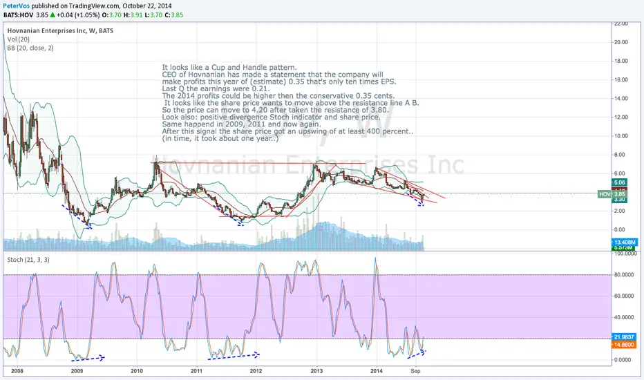The image size is (644, 380).
Task: Click the Hovnanian Enterprises Inc, W, BATS title
Action: tap(60, 31)
